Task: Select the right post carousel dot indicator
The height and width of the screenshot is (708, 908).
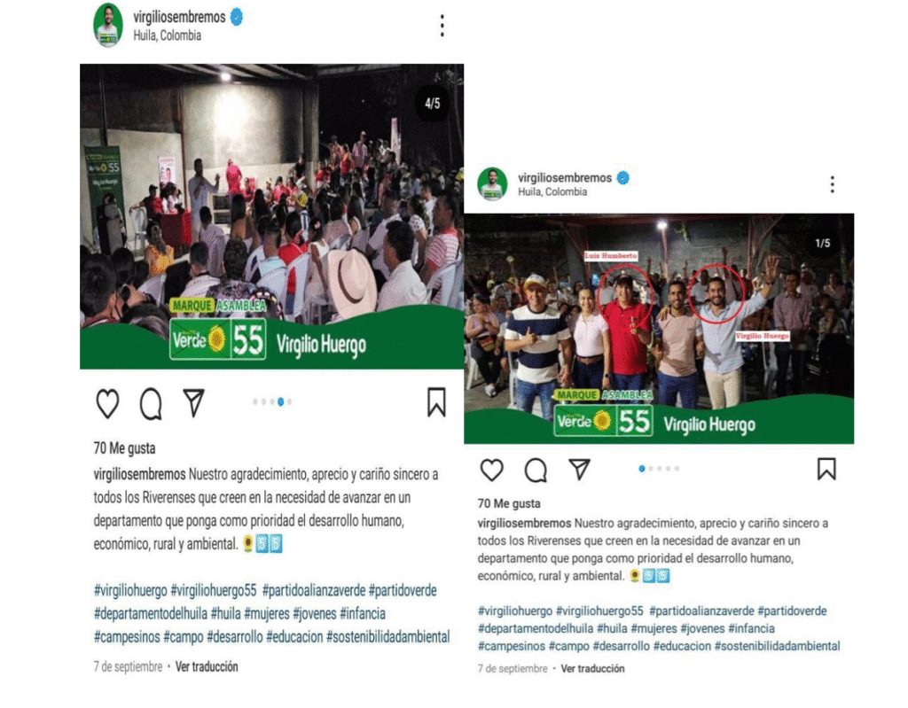Action: pos(659,469)
